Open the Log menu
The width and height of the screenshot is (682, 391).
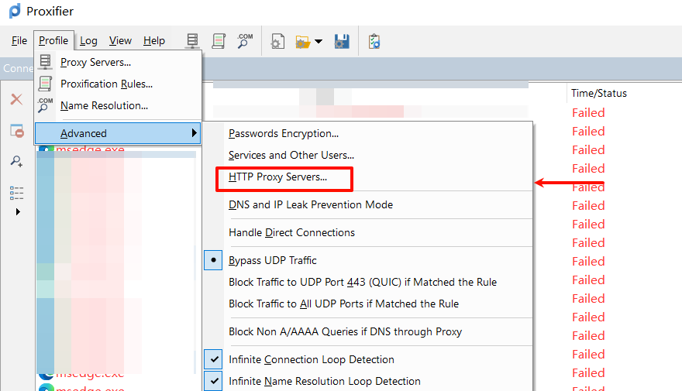[88, 41]
